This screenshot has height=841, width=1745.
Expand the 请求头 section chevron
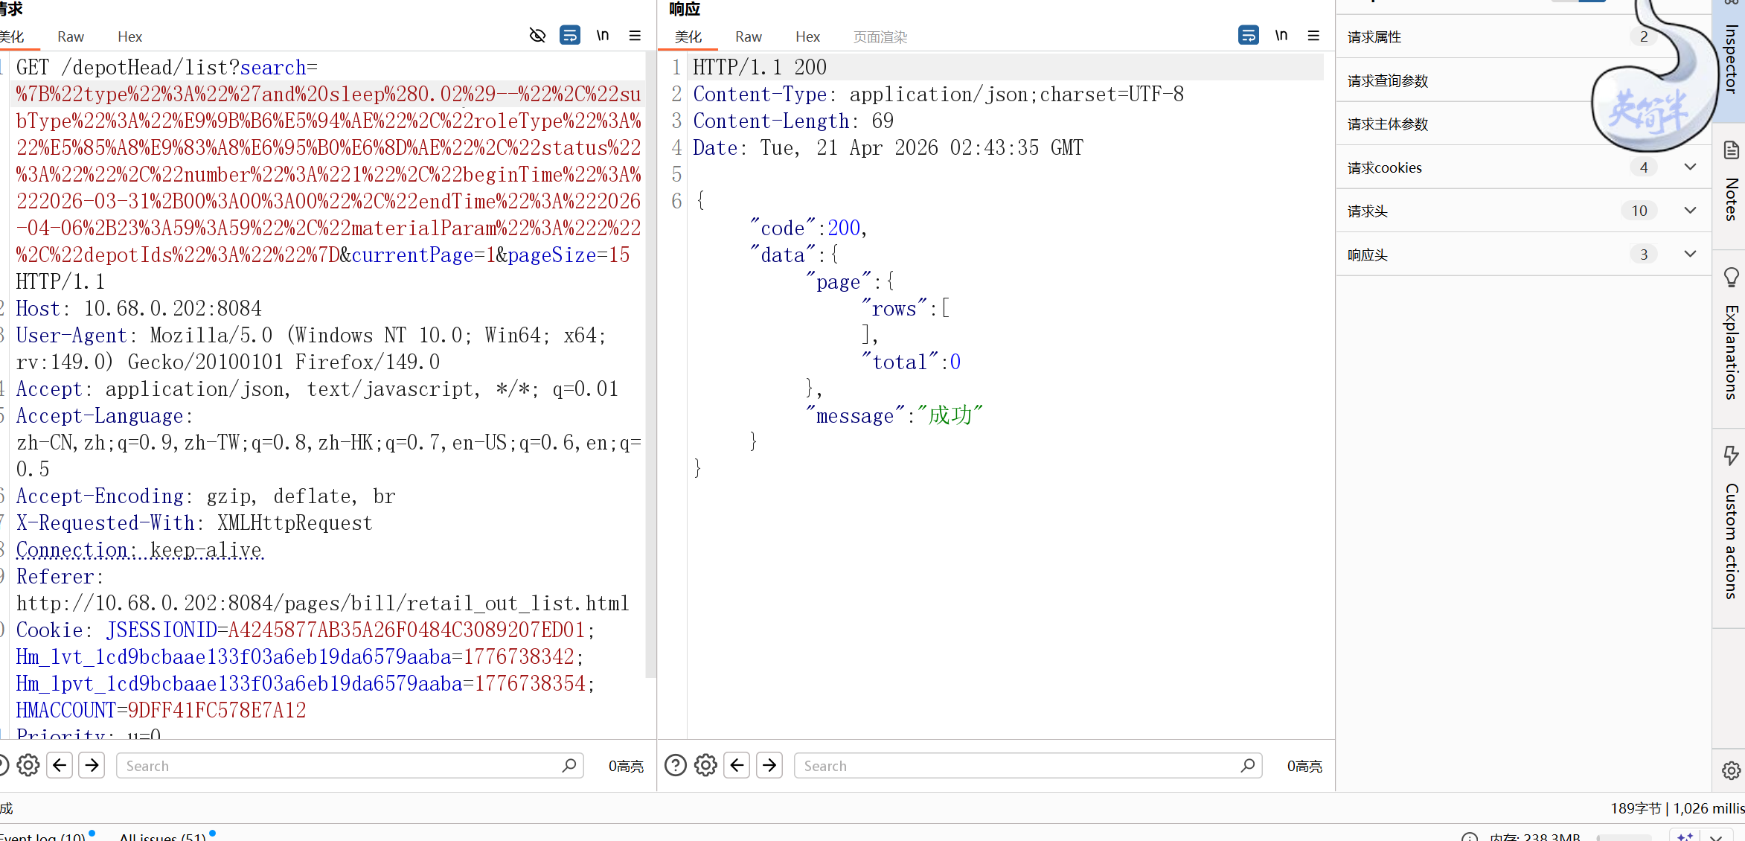(1690, 211)
